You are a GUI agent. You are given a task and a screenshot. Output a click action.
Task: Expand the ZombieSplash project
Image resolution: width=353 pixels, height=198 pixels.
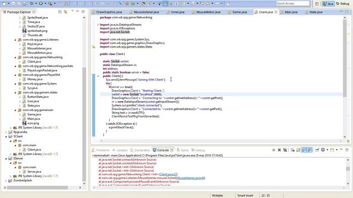point(6,180)
